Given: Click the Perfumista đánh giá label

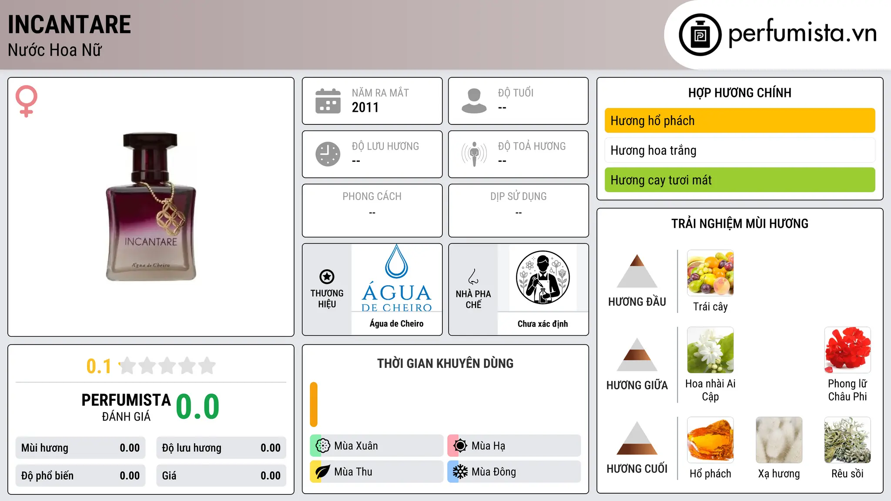Looking at the screenshot, I should click(126, 407).
